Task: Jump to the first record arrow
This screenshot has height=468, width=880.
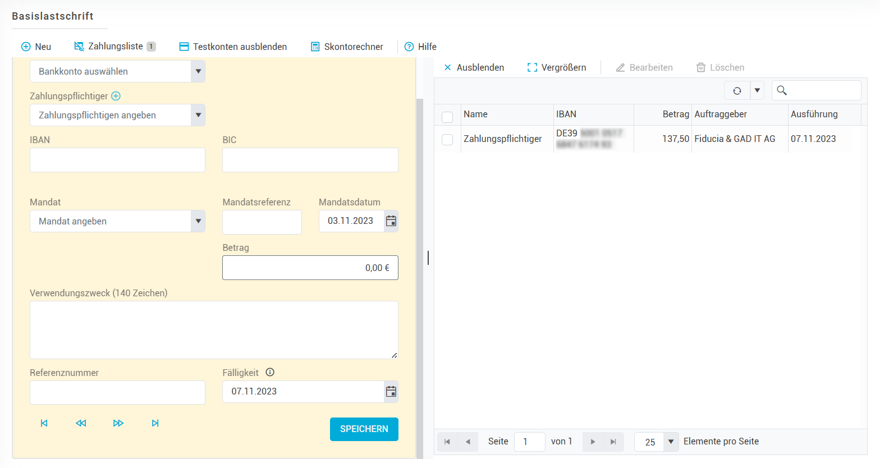Action: pyautogui.click(x=44, y=423)
